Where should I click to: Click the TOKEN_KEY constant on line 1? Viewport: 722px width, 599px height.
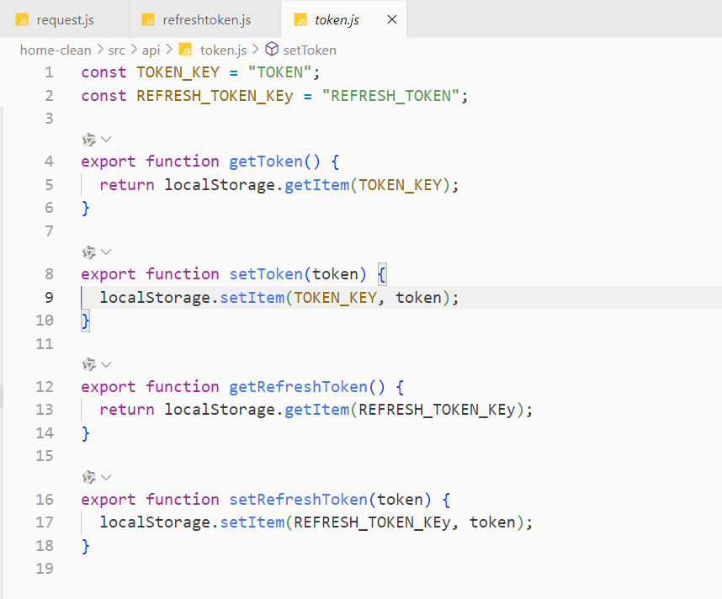[x=178, y=72]
